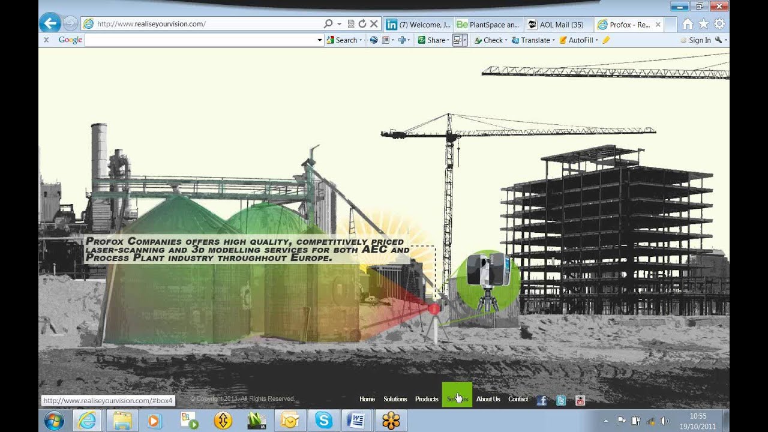Launch Windows Media Player from the taskbar
Viewport: 768px width, 432px height.
154,421
